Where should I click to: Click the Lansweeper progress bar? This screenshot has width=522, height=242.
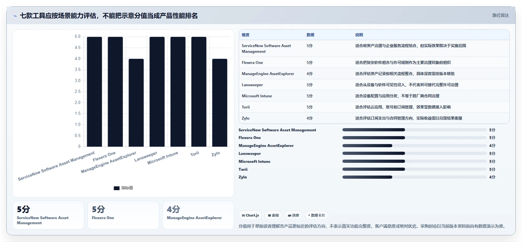415,154
